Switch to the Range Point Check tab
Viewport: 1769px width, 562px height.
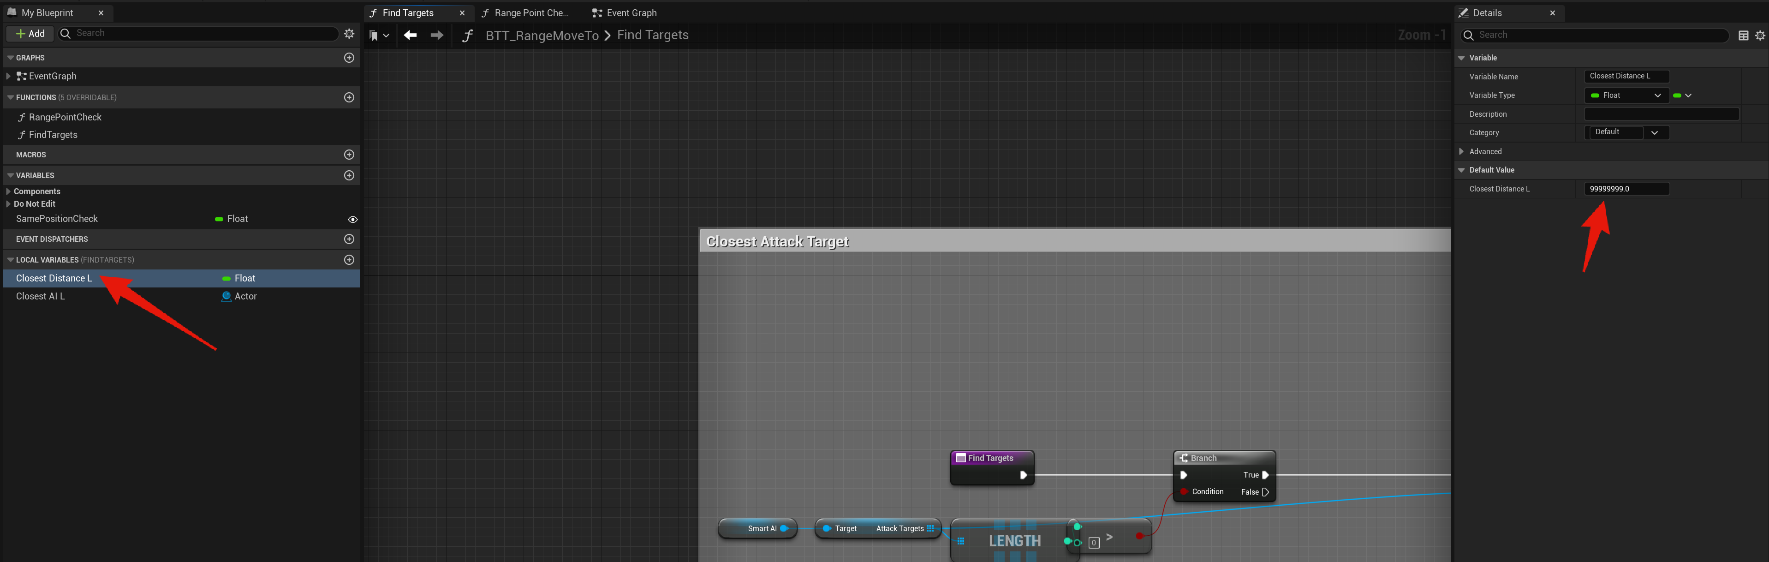525,13
